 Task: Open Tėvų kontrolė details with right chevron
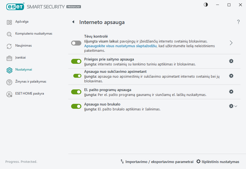pyautogui.click(x=231, y=43)
